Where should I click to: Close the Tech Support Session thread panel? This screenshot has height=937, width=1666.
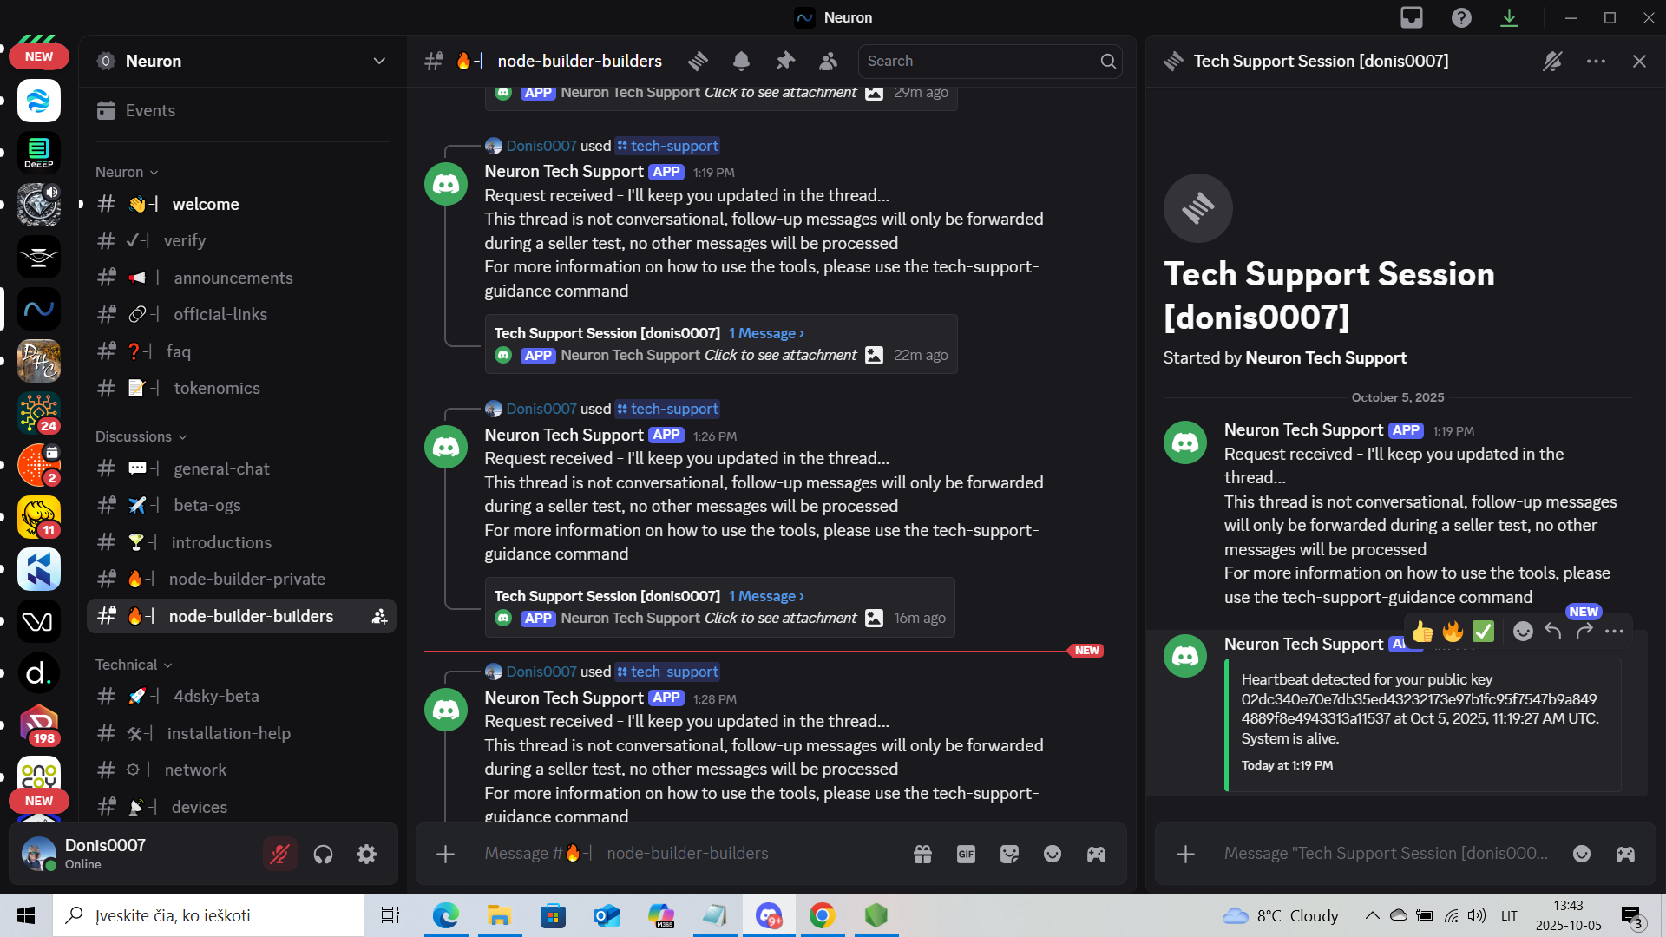(1639, 61)
